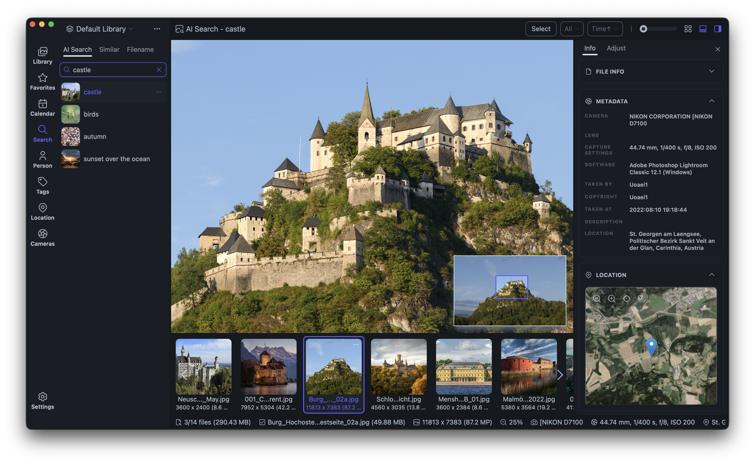Screen dimensions: 755x464
Task: Switch to grid view layout
Action: tap(688, 28)
